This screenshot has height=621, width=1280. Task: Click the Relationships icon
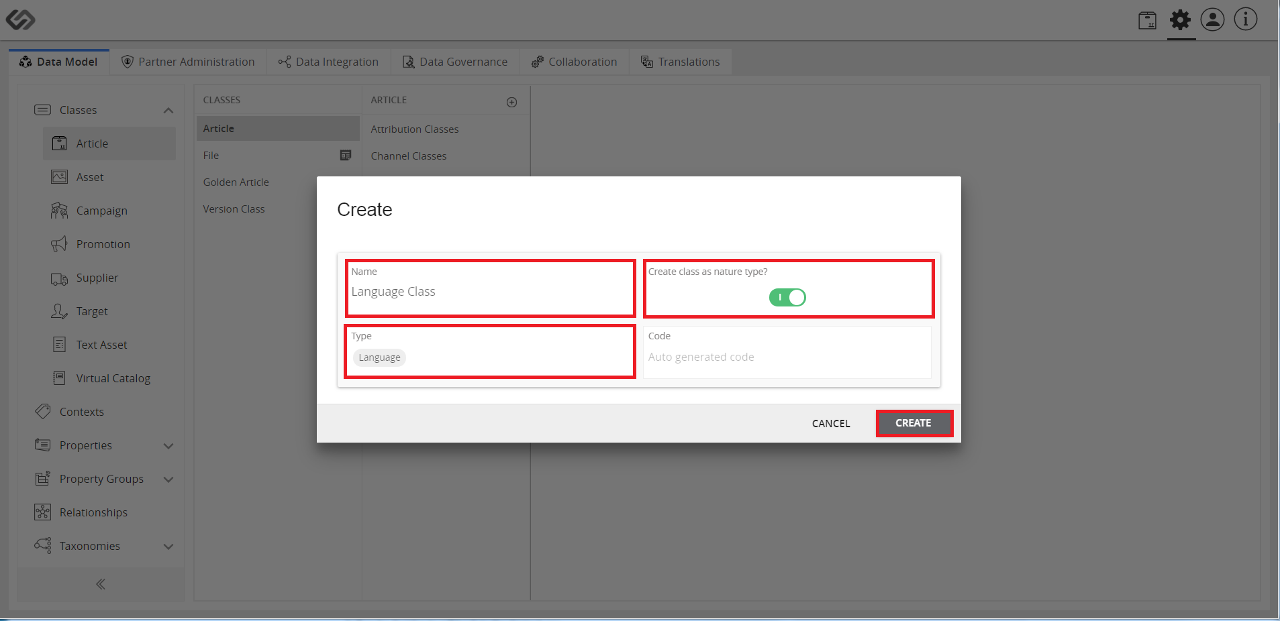43,512
